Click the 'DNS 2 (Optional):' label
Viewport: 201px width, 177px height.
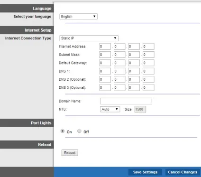pyautogui.click(x=73, y=79)
